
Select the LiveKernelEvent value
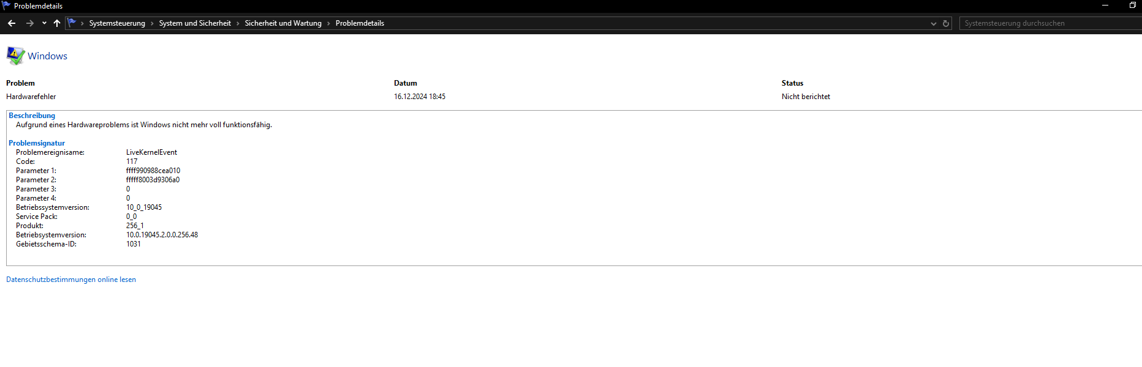(x=151, y=152)
